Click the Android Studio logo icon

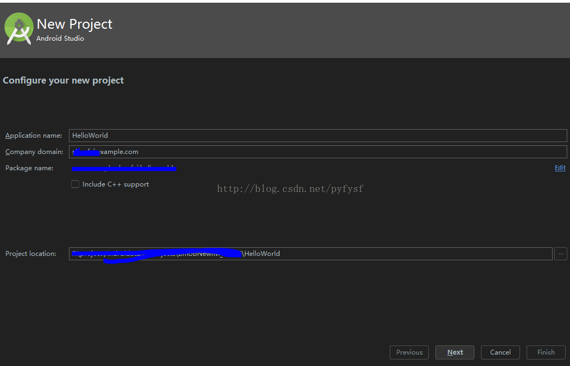point(19,28)
